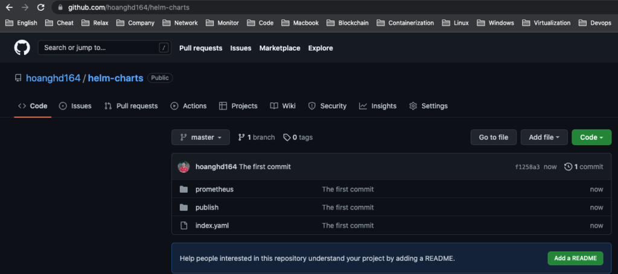Open the hoanghd164 owner link in title
Image resolution: width=618 pixels, height=274 pixels.
point(53,78)
